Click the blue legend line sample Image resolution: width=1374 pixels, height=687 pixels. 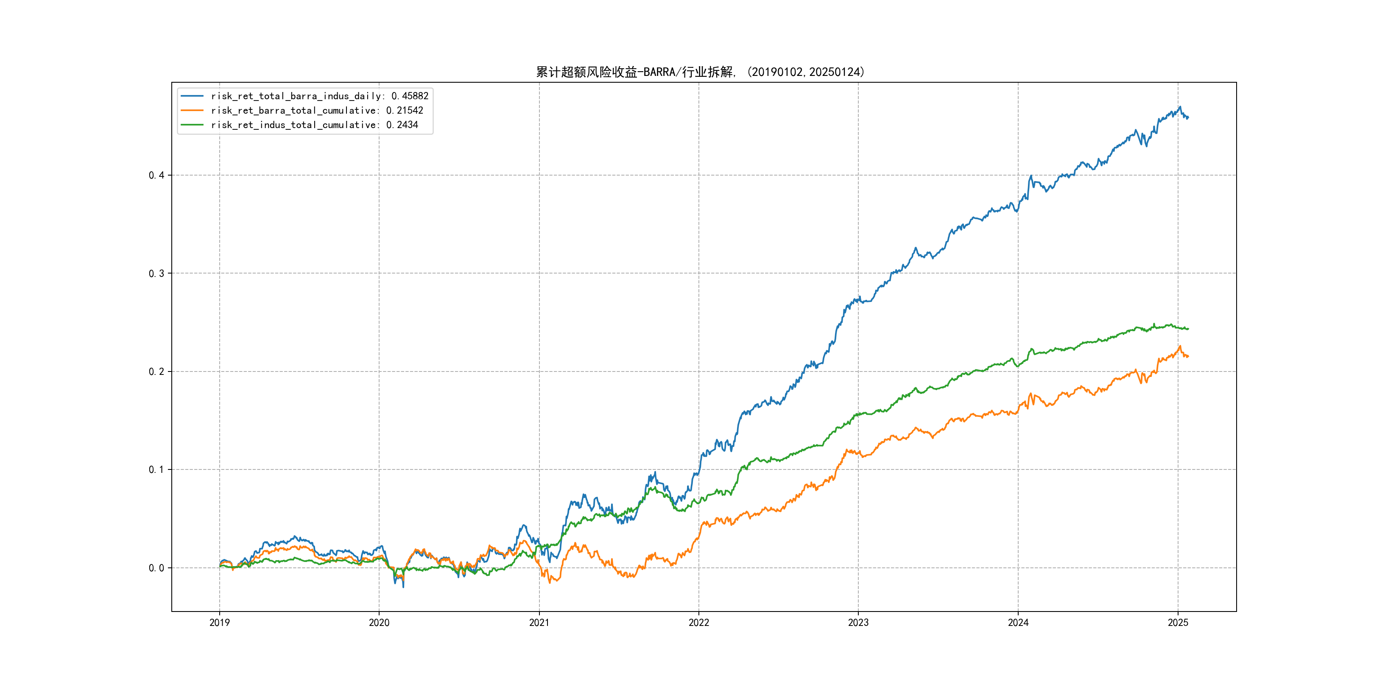click(x=192, y=96)
